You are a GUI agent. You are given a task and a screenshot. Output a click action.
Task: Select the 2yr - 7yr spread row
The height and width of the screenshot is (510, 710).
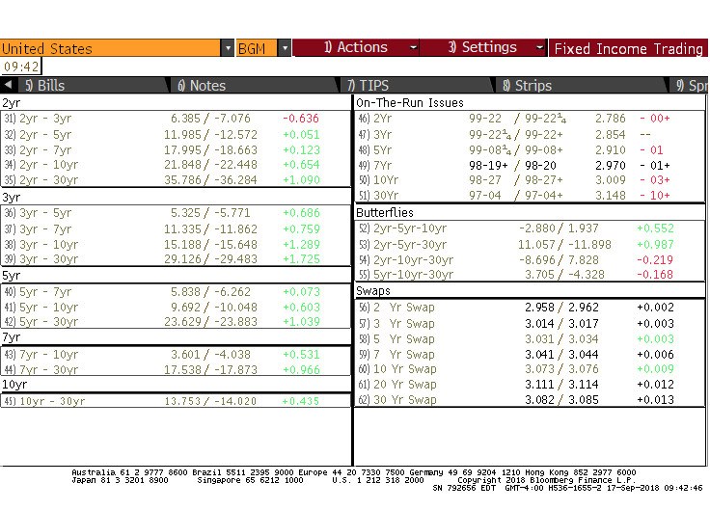[x=176, y=149]
